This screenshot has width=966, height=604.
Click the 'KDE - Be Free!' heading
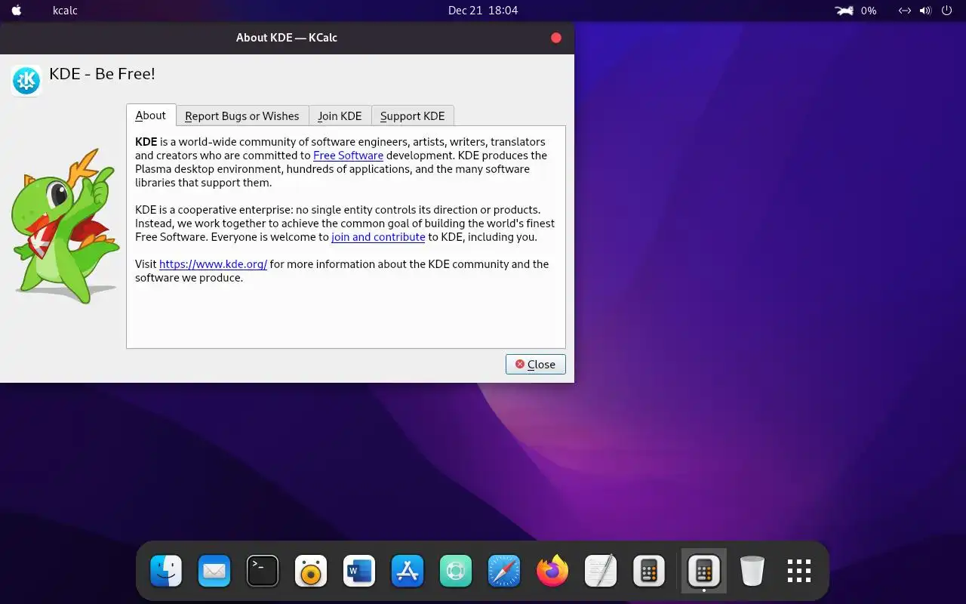click(102, 74)
